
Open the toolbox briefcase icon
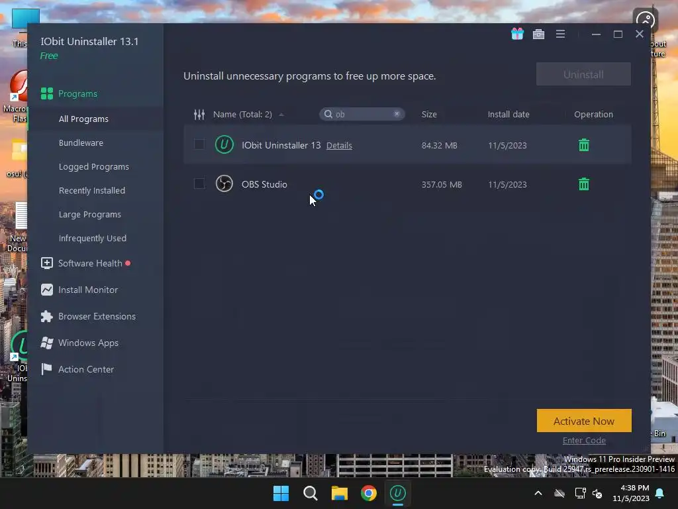(x=538, y=34)
